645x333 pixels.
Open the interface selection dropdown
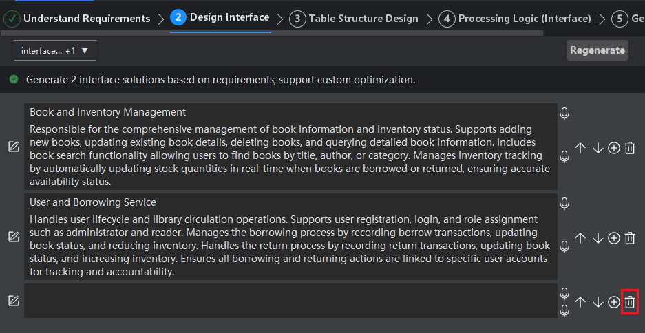[55, 50]
